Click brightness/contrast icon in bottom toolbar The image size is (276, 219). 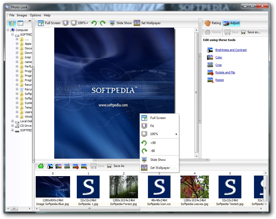coord(50,166)
